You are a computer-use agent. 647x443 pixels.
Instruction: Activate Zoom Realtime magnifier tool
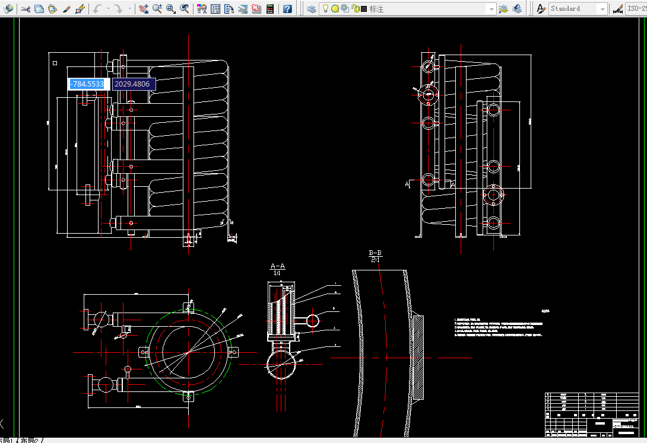click(x=157, y=9)
